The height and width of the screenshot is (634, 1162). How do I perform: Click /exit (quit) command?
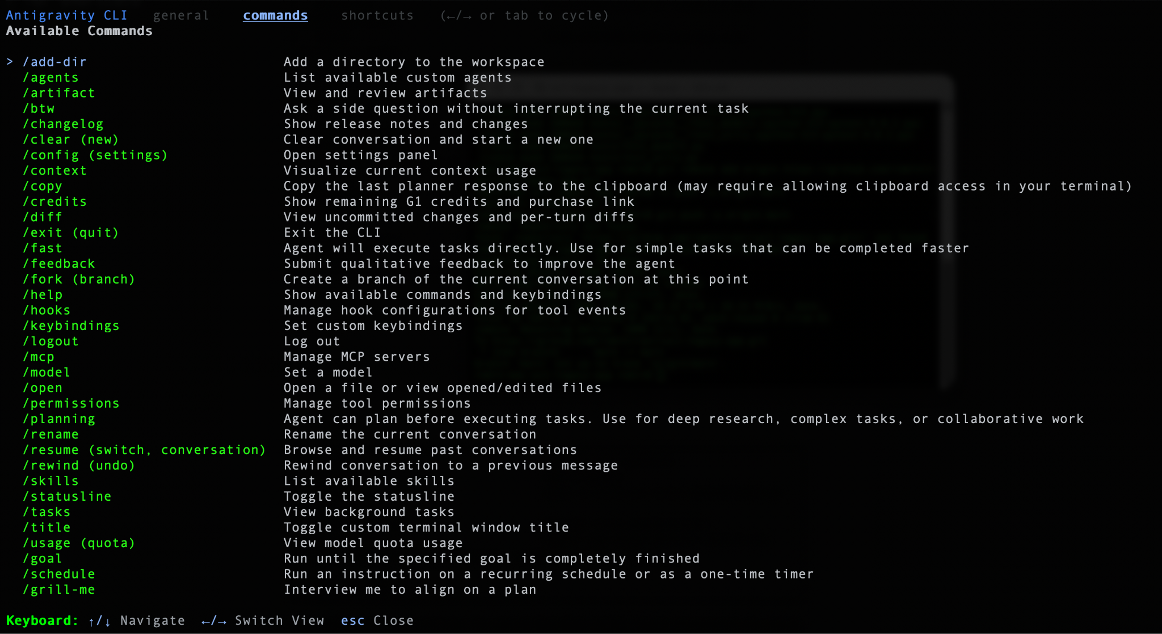pyautogui.click(x=71, y=233)
